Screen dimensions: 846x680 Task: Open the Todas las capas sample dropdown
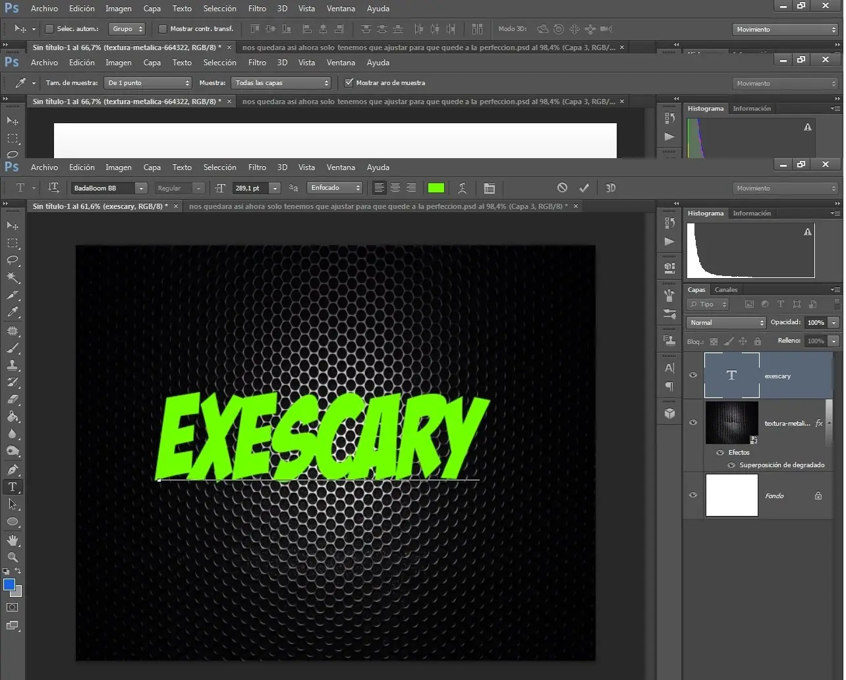[281, 83]
